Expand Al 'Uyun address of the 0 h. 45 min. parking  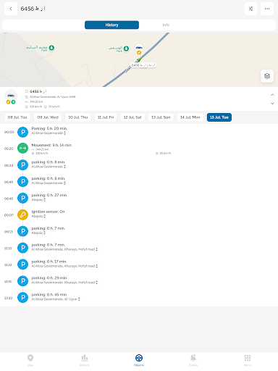tap(79, 299)
